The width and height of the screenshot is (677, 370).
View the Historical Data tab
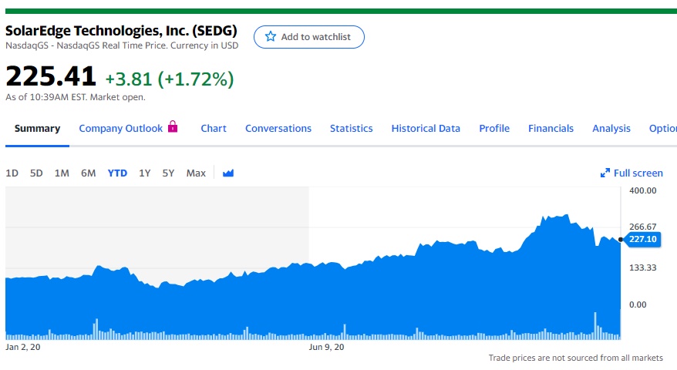426,128
